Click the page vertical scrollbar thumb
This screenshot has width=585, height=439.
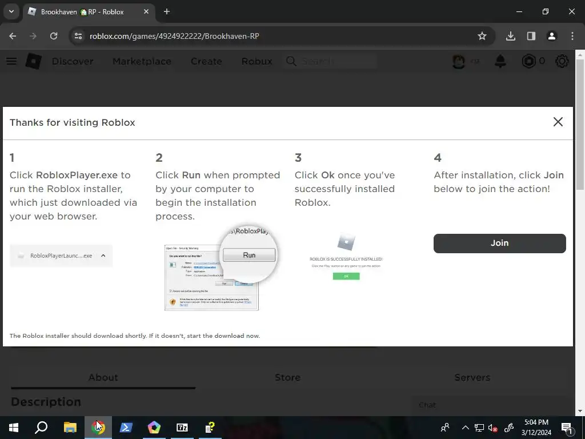[580, 124]
